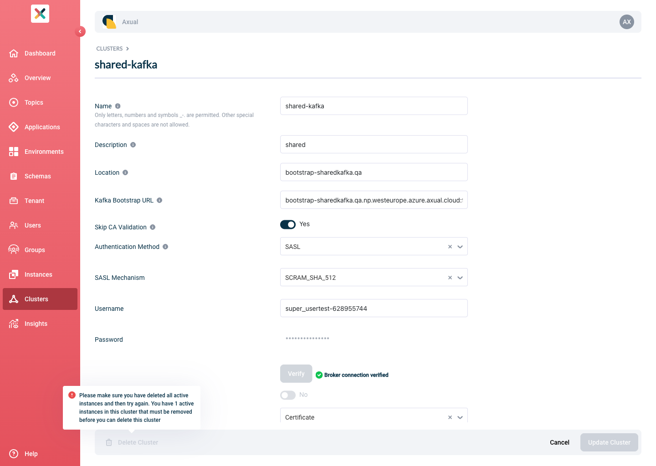Click the Axual X logo in sidebar

[40, 14]
